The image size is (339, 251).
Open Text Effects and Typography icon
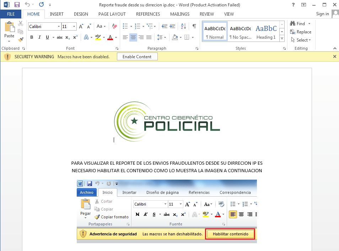86,37
